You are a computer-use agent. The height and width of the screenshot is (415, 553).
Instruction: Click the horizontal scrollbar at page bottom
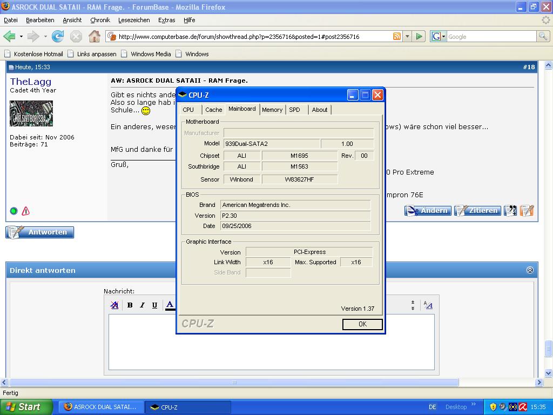tap(234, 382)
